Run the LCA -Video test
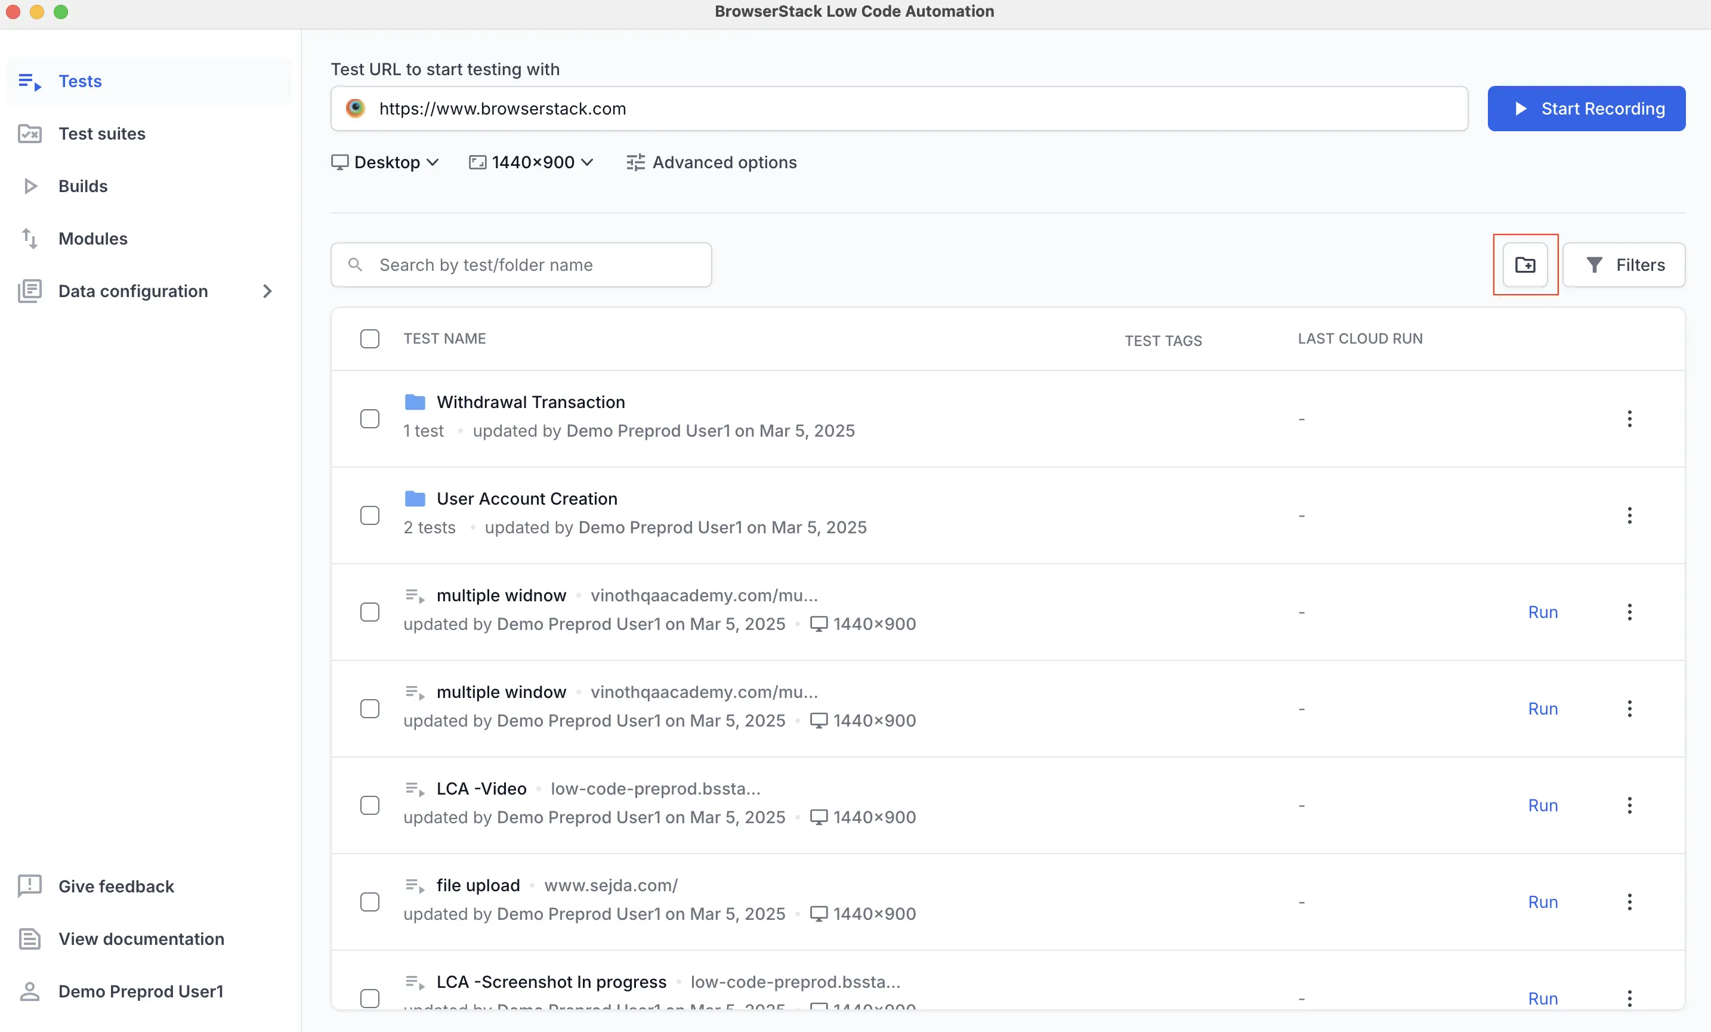 point(1543,805)
